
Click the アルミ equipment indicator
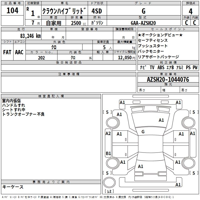tap(180, 67)
